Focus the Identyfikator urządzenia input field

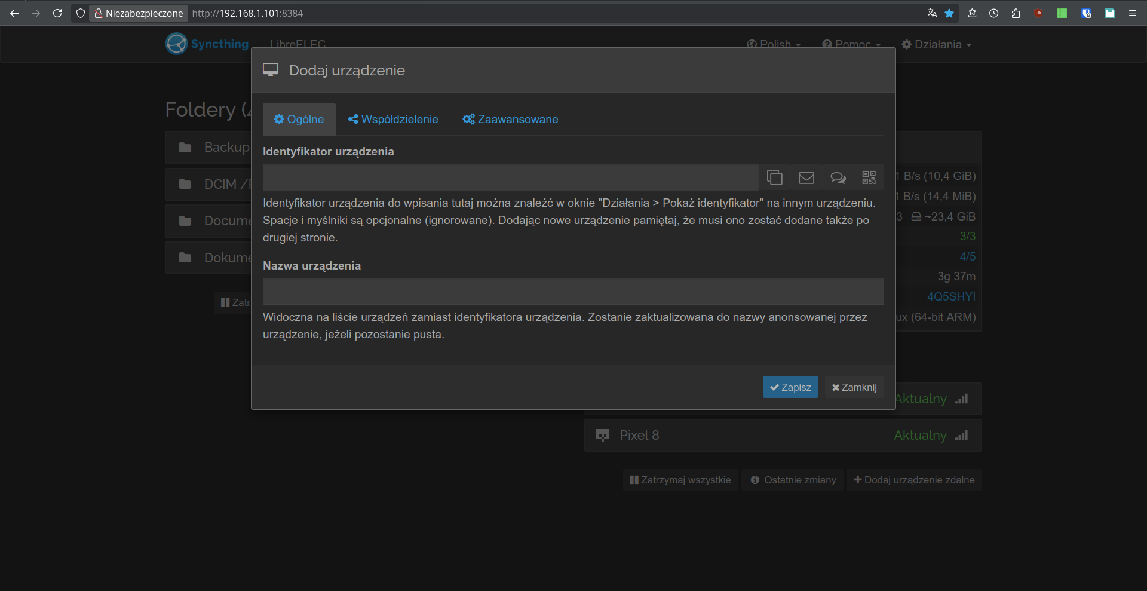[510, 177]
